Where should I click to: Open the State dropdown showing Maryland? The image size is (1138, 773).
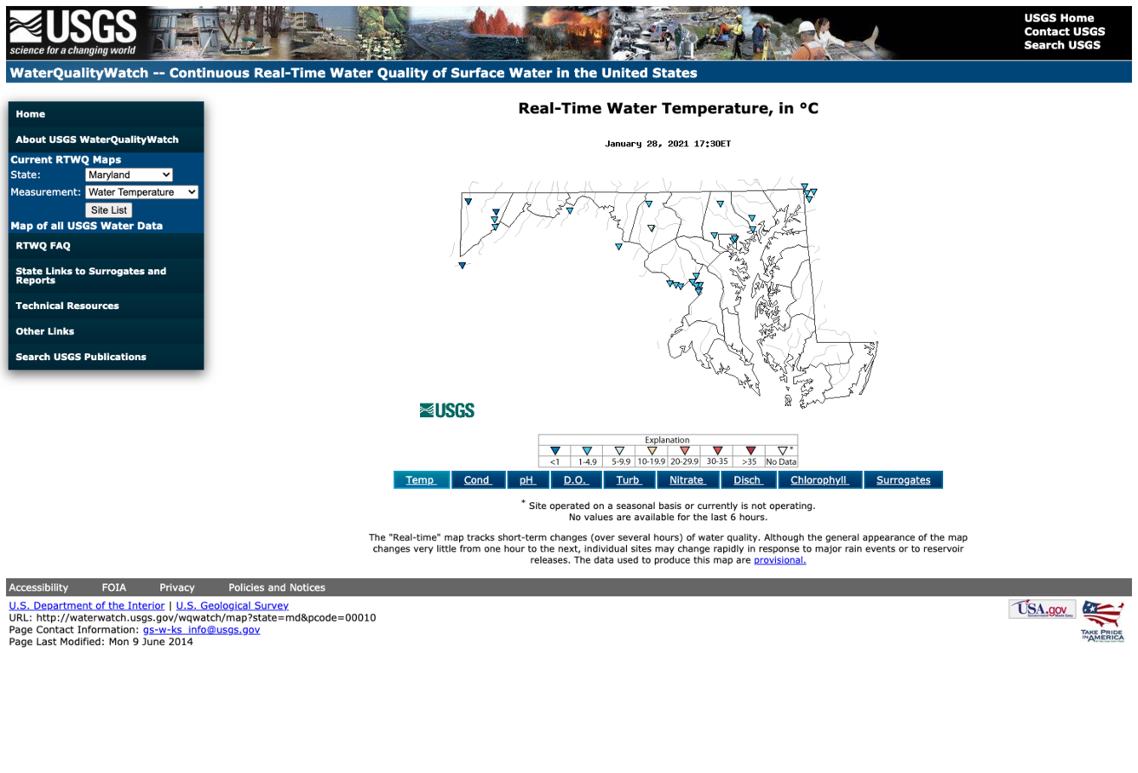(129, 175)
